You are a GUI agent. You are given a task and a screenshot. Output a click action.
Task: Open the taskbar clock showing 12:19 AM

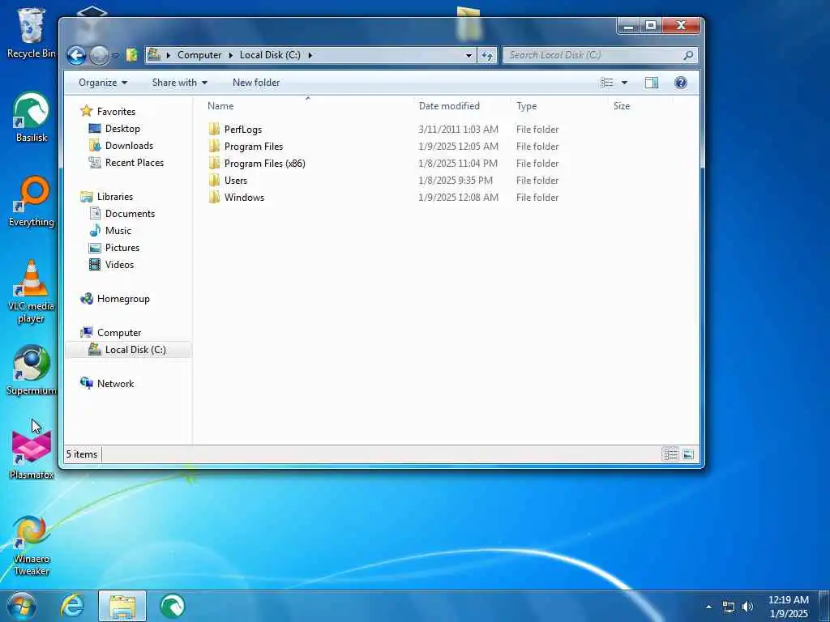tap(788, 607)
